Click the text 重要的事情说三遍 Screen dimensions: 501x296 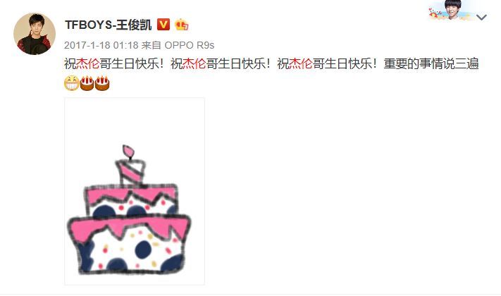431,63
